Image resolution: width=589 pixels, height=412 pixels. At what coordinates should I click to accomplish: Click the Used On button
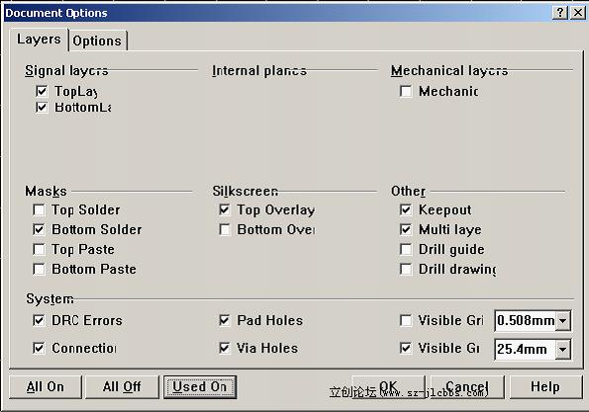click(x=200, y=387)
